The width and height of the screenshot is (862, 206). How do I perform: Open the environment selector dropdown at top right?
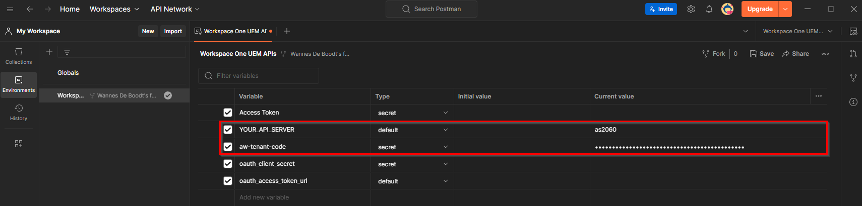(x=797, y=31)
